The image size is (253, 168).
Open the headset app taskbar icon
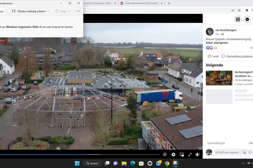(150, 163)
